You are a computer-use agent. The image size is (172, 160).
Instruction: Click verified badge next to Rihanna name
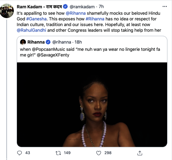pos(48,42)
